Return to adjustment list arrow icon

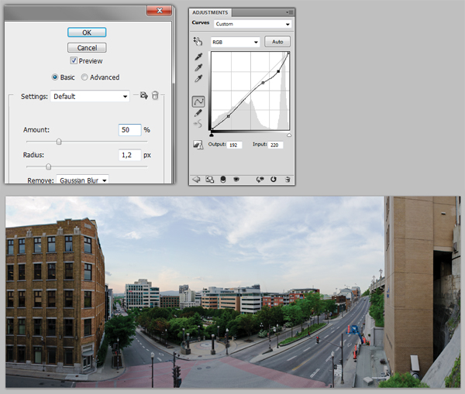(x=196, y=180)
